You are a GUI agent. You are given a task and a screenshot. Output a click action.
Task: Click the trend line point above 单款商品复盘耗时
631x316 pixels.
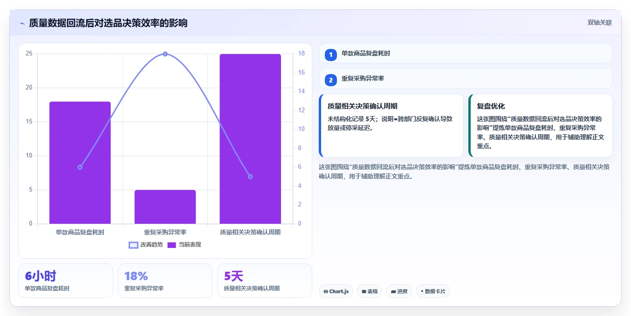pyautogui.click(x=80, y=167)
